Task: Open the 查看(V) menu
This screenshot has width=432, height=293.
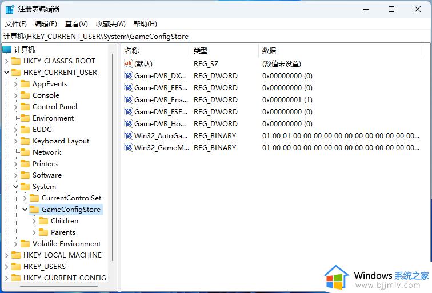Action: click(x=77, y=24)
